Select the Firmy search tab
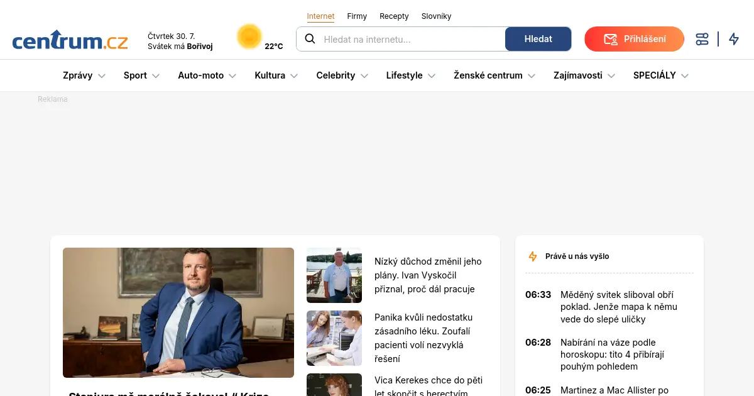The width and height of the screenshot is (754, 396). 357,16
